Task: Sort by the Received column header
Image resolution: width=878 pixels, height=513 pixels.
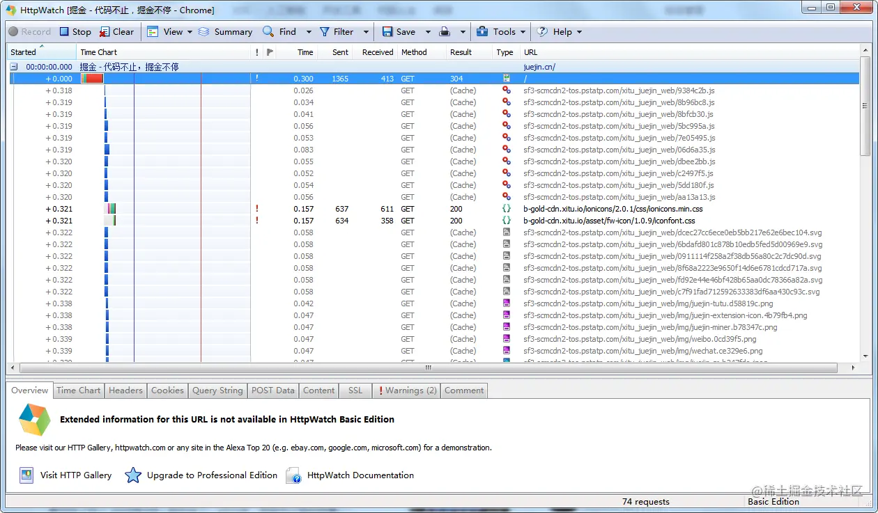Action: [x=374, y=52]
